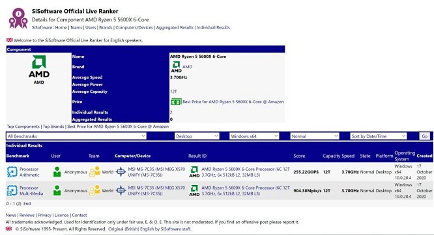
Task: Open the All Benchmarks dropdown
Action: (76, 136)
